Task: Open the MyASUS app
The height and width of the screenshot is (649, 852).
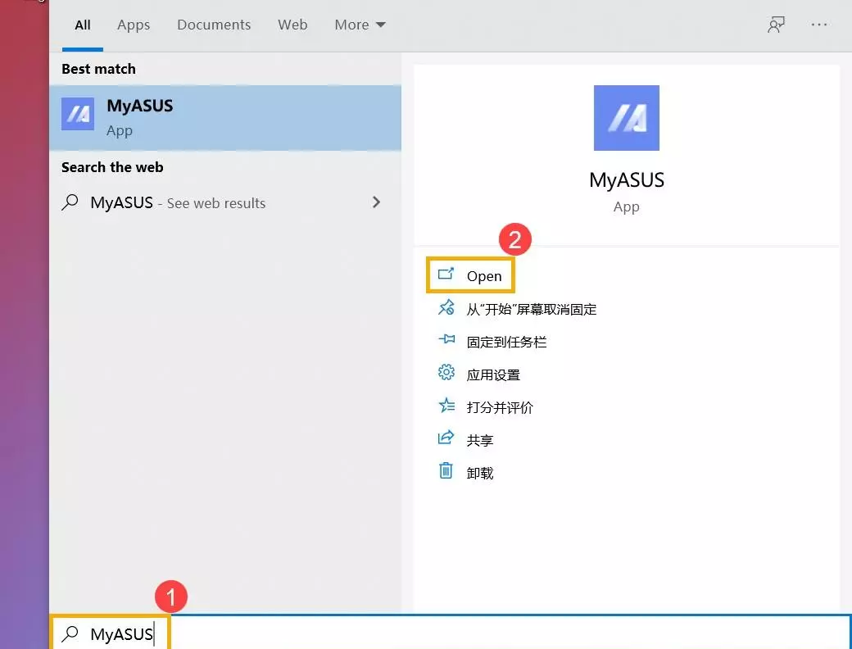Action: 483,276
